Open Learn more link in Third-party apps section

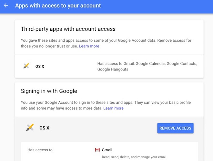(x=89, y=46)
